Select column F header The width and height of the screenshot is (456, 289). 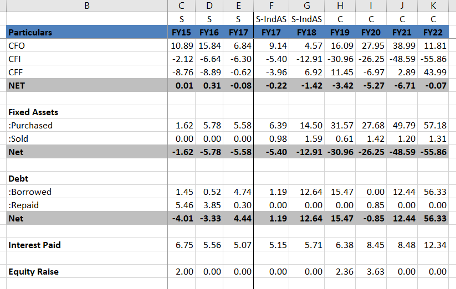click(x=270, y=6)
